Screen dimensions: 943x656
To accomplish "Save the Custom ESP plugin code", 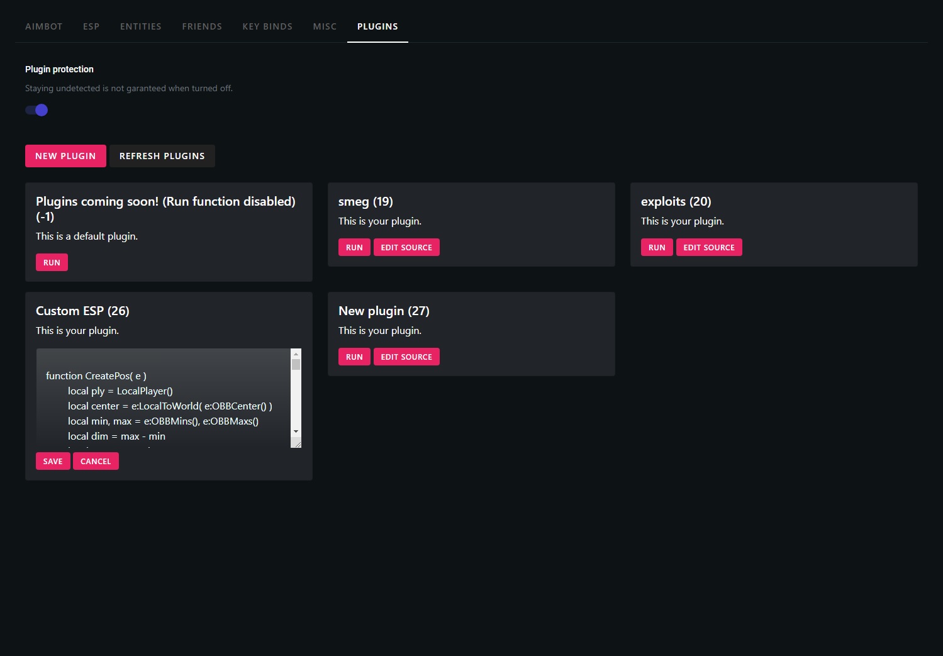I will click(53, 461).
